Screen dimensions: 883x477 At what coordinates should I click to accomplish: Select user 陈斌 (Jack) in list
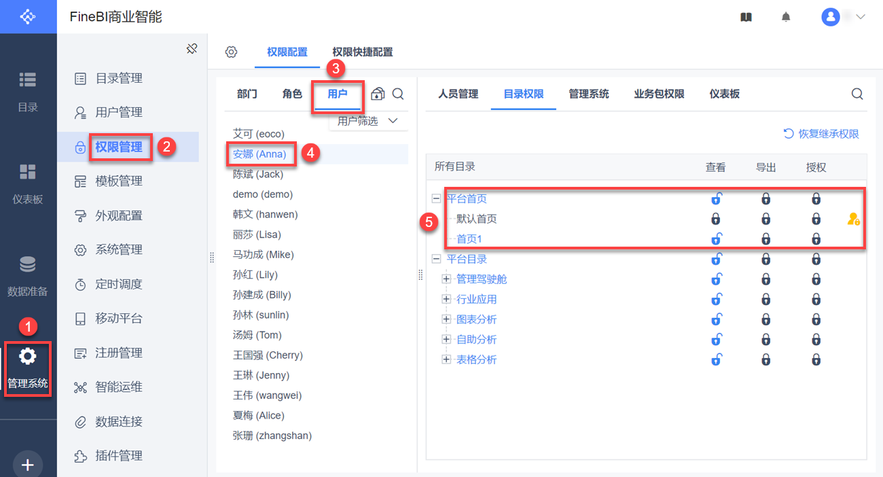[x=258, y=174]
